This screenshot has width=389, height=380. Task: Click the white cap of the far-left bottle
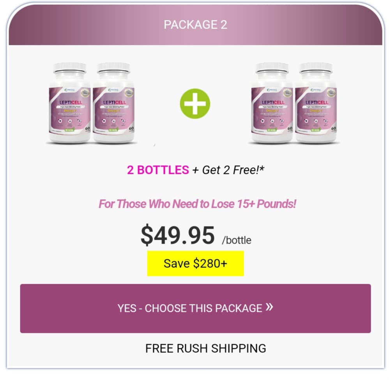70,68
